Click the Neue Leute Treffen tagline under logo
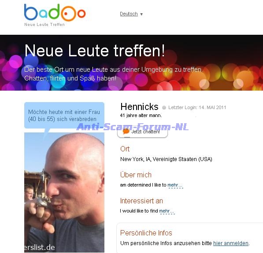 coord(44,25)
